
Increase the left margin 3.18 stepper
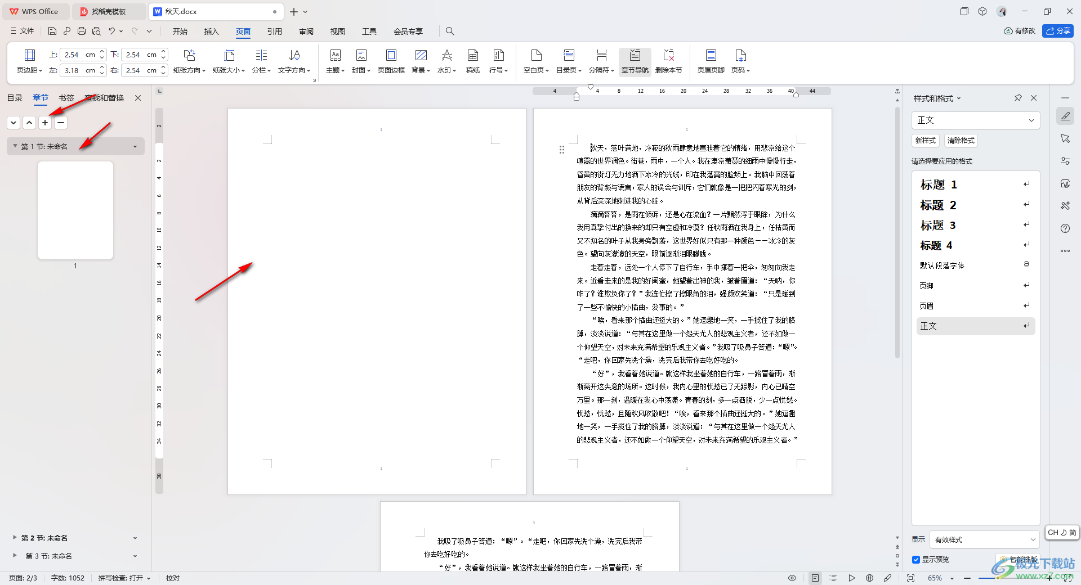pos(102,67)
